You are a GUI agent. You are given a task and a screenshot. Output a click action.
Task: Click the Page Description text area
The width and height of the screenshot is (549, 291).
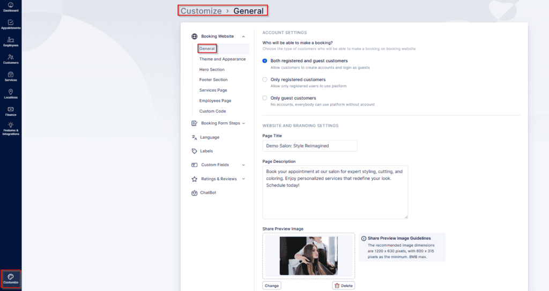click(x=335, y=192)
